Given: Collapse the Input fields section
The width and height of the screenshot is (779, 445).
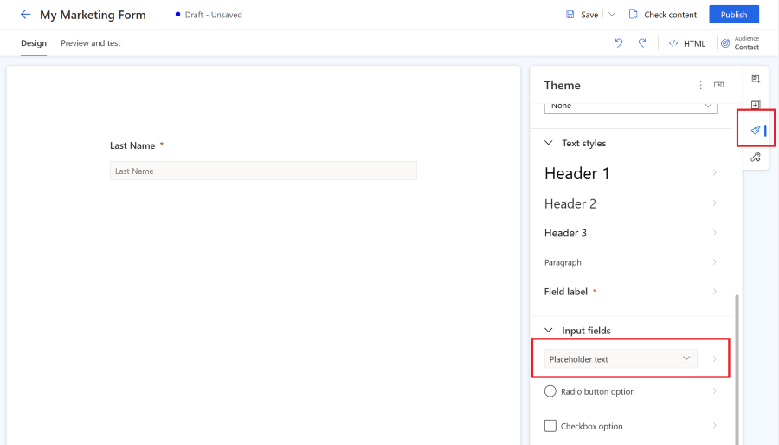Looking at the screenshot, I should [x=548, y=331].
